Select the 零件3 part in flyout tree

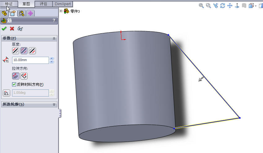point(72,11)
